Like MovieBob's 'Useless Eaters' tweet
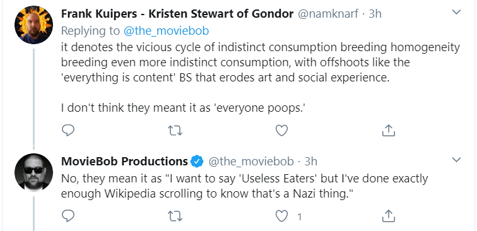The height and width of the screenshot is (231, 477). coord(281,216)
